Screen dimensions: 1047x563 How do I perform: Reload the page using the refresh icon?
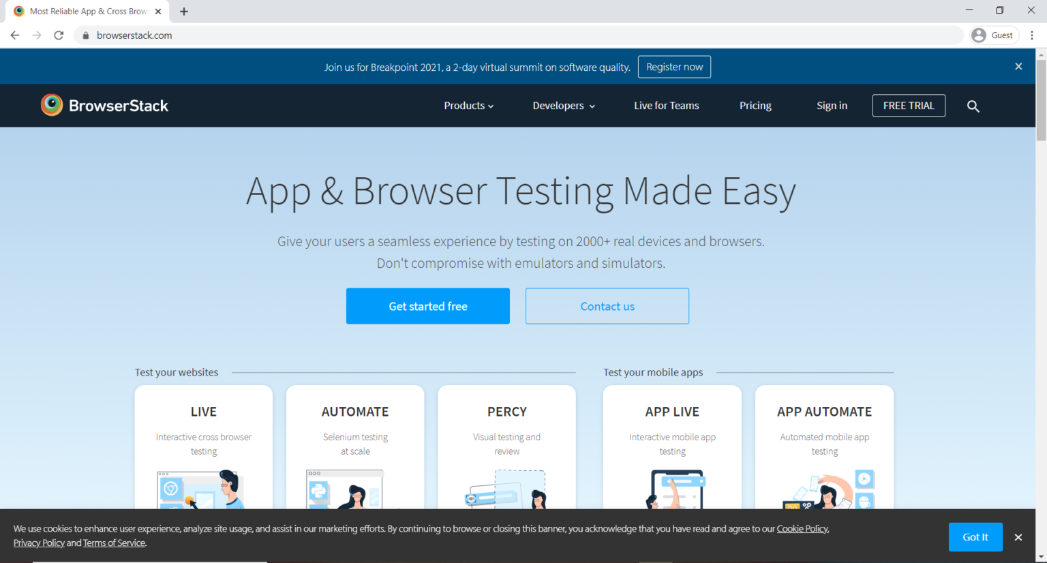[x=59, y=35]
